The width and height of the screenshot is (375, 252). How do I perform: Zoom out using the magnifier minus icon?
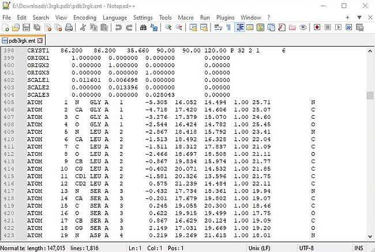179,28
